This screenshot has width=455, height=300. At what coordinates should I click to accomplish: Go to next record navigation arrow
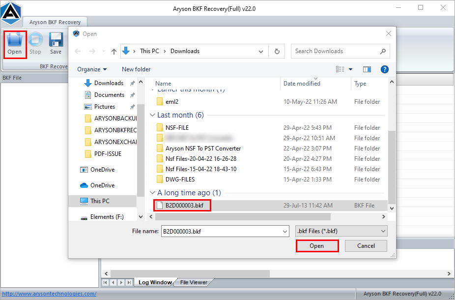tap(121, 282)
